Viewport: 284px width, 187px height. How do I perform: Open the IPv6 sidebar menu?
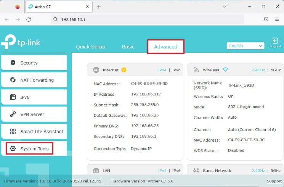[34, 97]
